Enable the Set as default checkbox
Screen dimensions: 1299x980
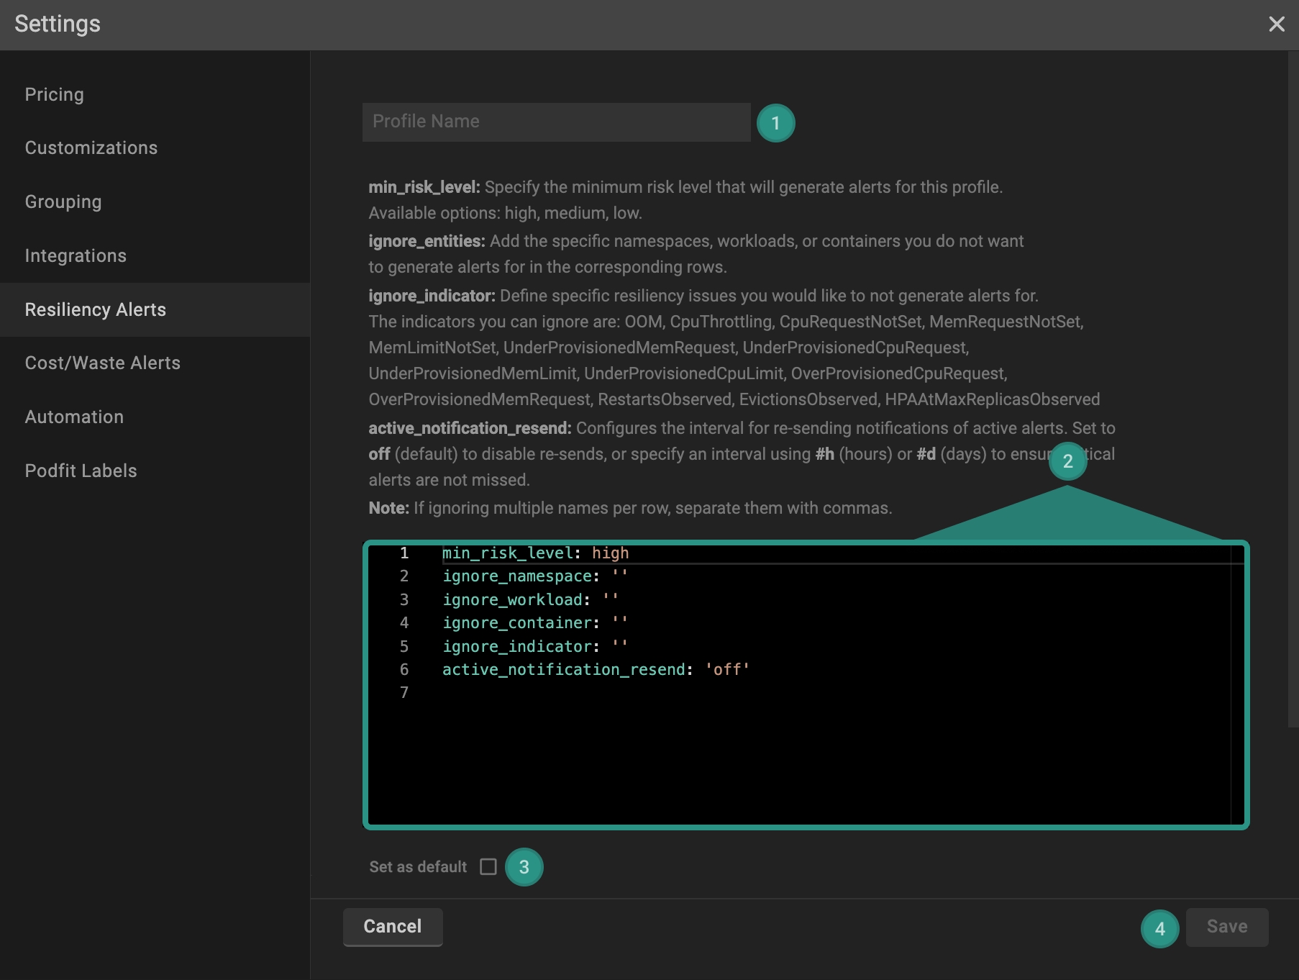point(488,867)
